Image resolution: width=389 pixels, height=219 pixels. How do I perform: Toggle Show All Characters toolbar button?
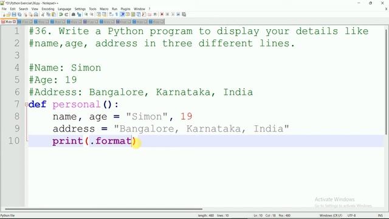coord(116,15)
